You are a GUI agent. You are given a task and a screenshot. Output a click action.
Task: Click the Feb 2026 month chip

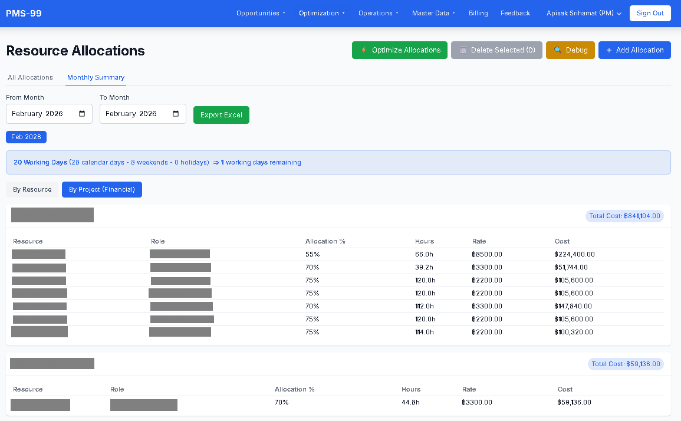(26, 137)
